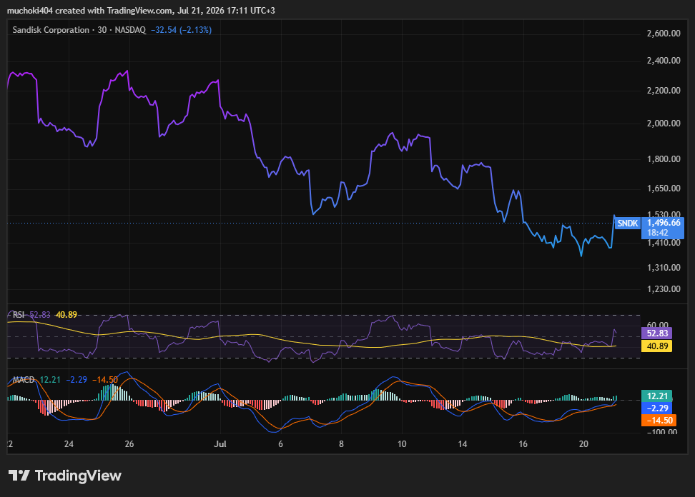Viewport: 695px width, 497px height.
Task: Click the 1,800.00 price axis label
Action: coord(664,159)
